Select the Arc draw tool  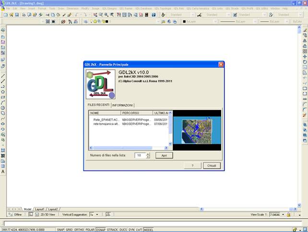[3, 102]
